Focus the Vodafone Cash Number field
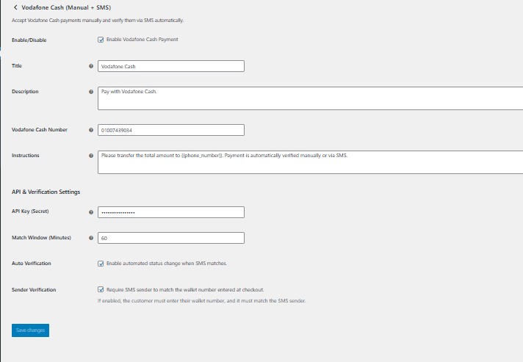The width and height of the screenshot is (523, 362). 171,130
